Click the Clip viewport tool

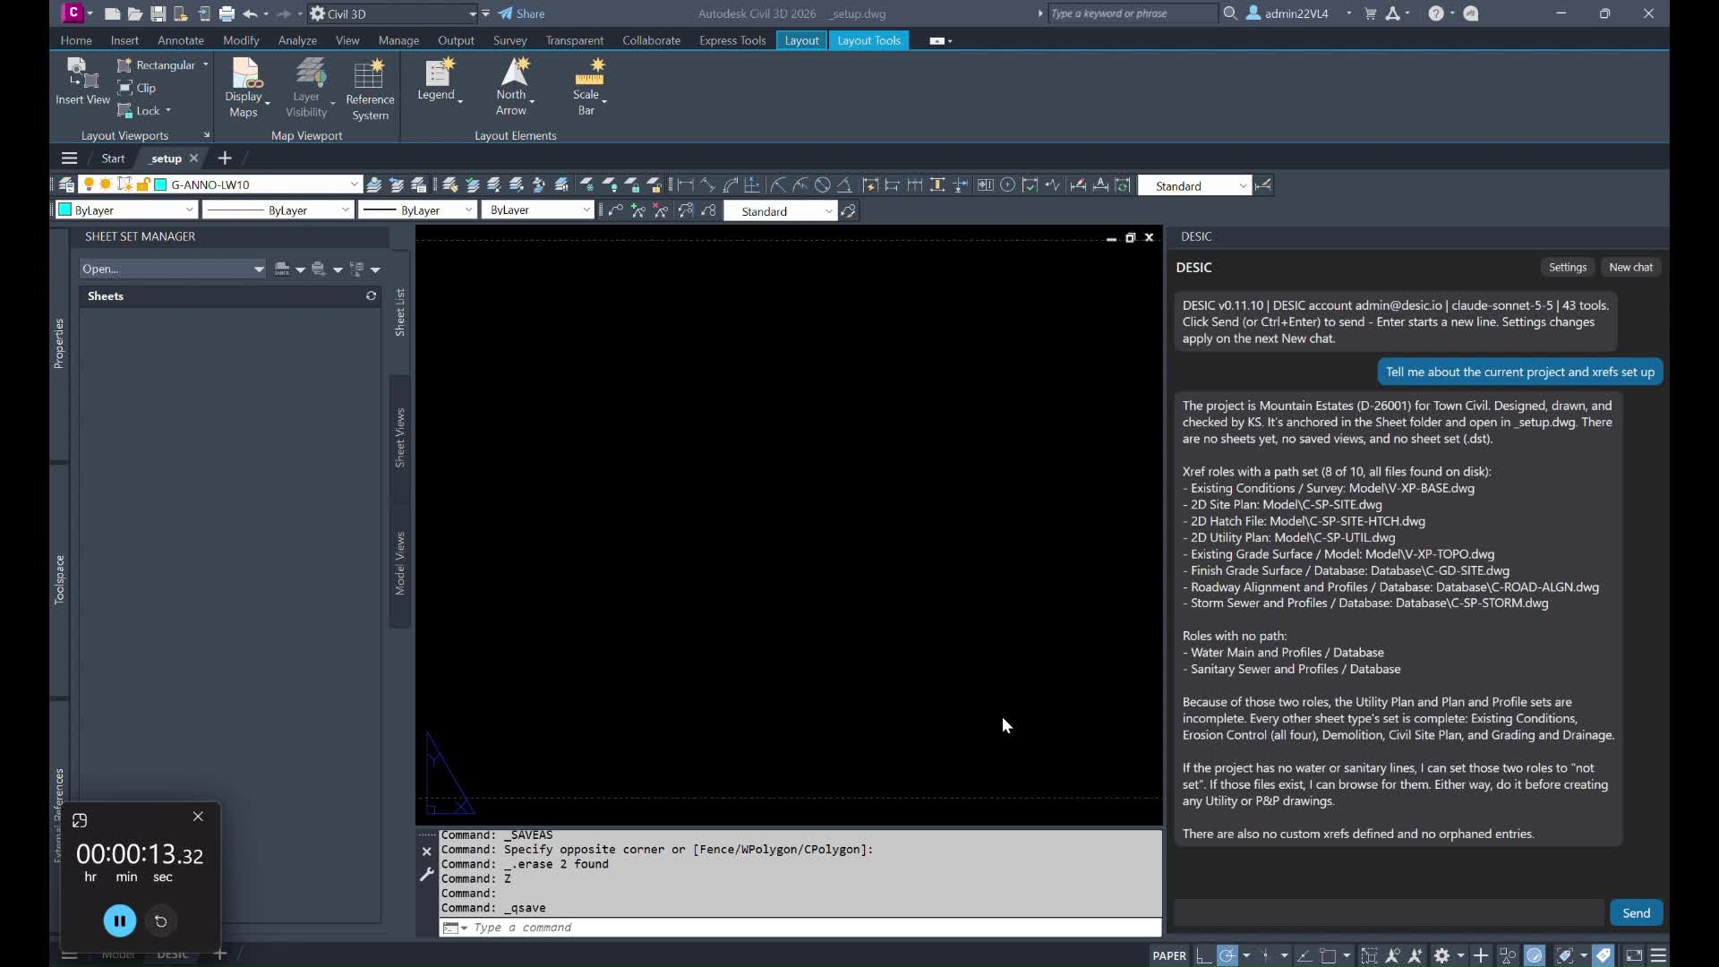coord(137,88)
